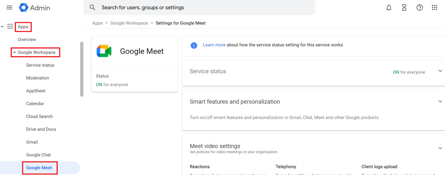
Task: Open Moderation in the sidebar
Action: (x=38, y=78)
